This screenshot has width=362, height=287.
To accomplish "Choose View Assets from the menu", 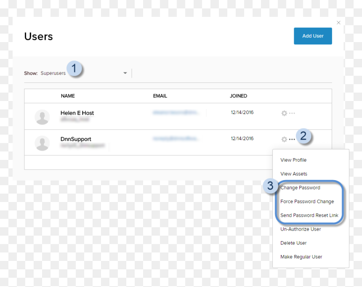I will pos(294,174).
